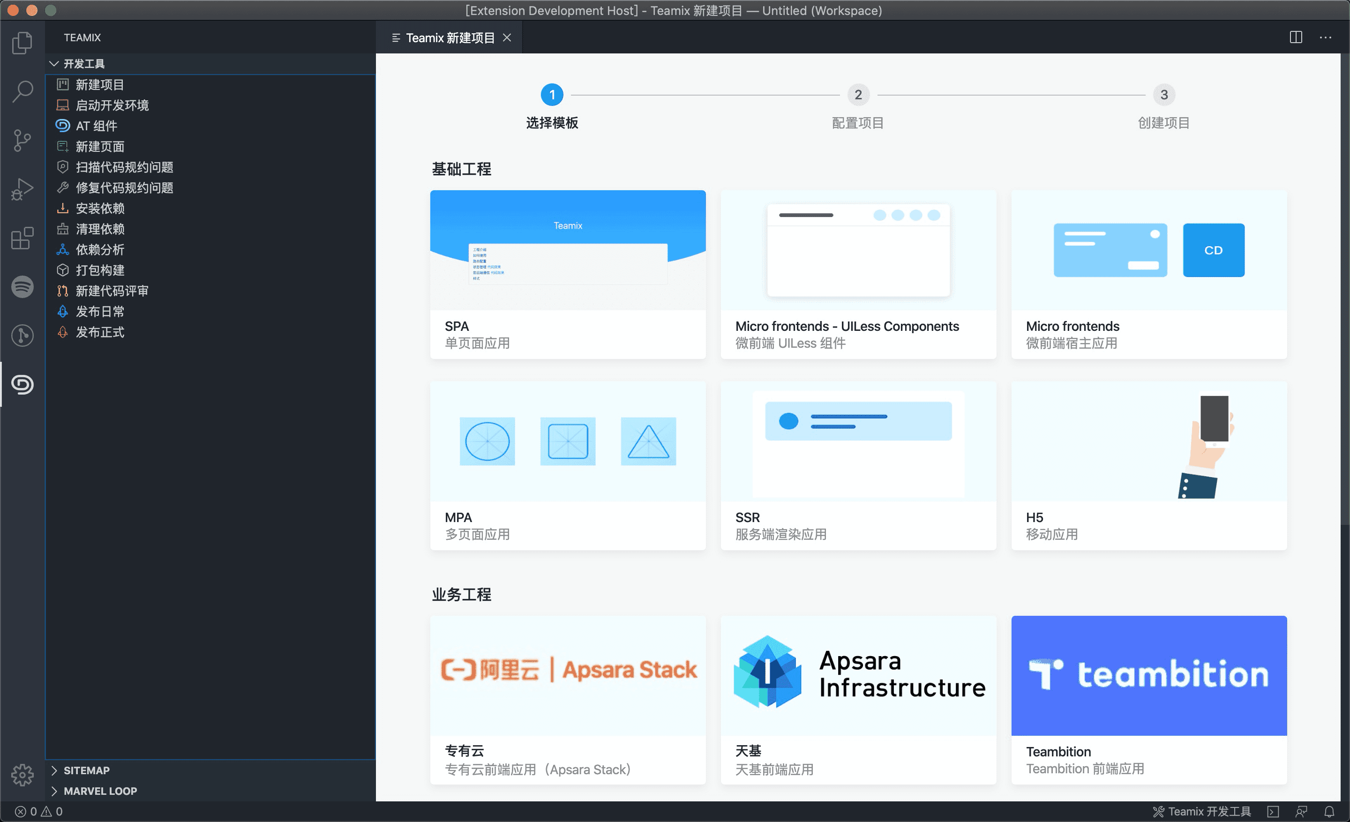Choose the 天基 Apsara Infrastructure template
The height and width of the screenshot is (822, 1350).
[858, 700]
